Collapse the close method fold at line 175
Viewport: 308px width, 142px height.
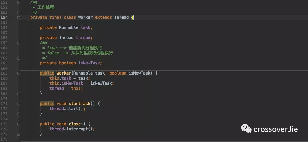coord(19,124)
